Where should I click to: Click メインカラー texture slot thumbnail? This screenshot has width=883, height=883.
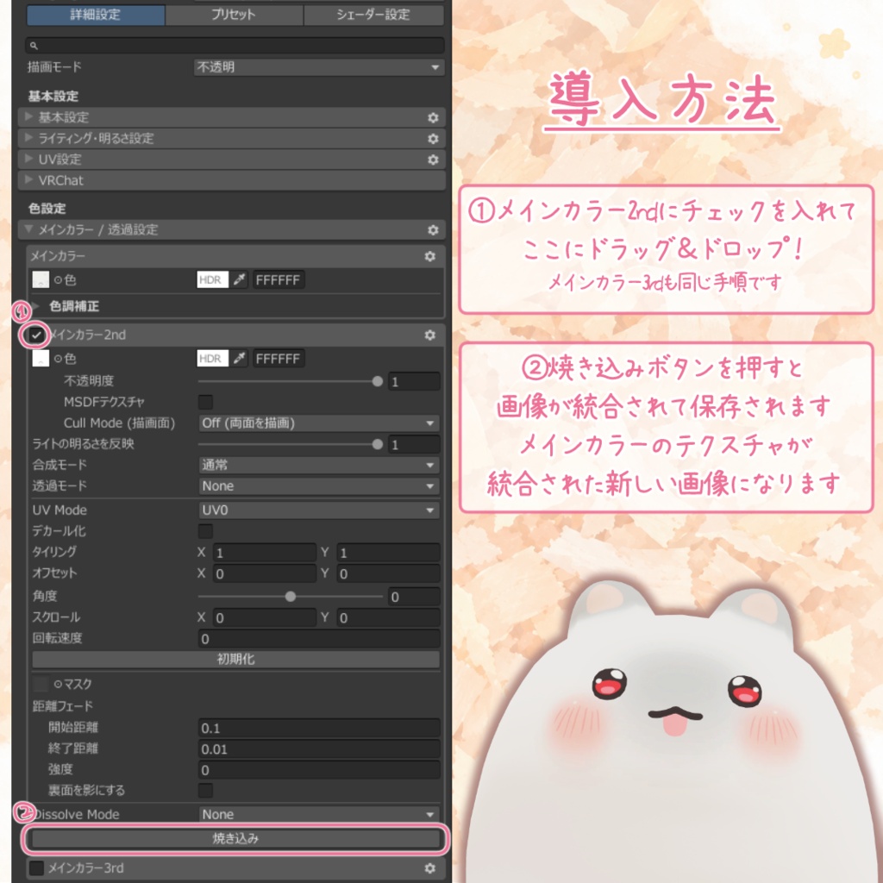point(41,279)
